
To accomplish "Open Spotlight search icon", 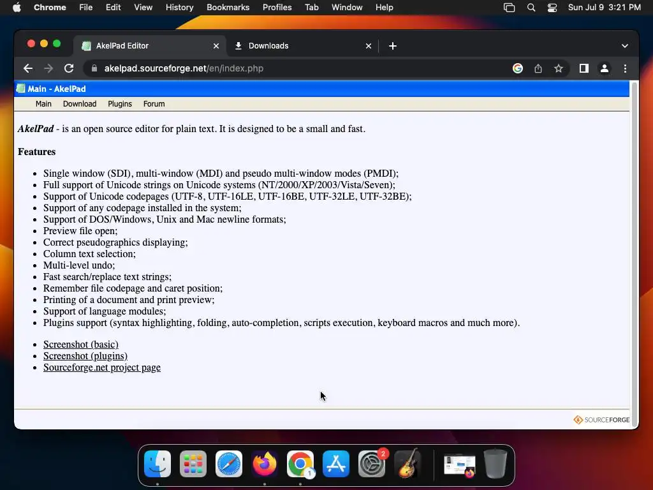I will pos(531,8).
